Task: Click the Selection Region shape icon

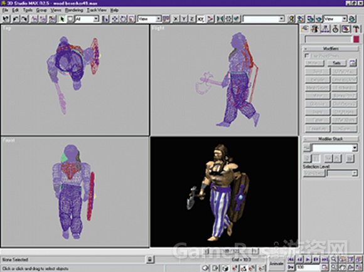Action: click(x=70, y=19)
